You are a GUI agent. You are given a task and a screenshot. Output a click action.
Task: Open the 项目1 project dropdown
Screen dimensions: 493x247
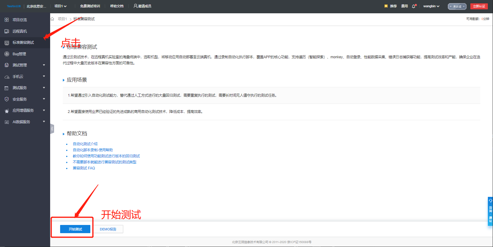(x=60, y=6)
